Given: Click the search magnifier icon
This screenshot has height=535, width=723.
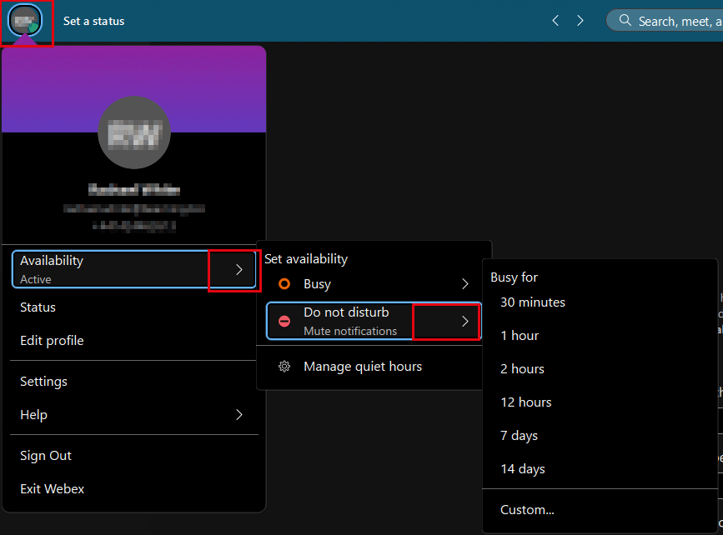Looking at the screenshot, I should pos(625,20).
